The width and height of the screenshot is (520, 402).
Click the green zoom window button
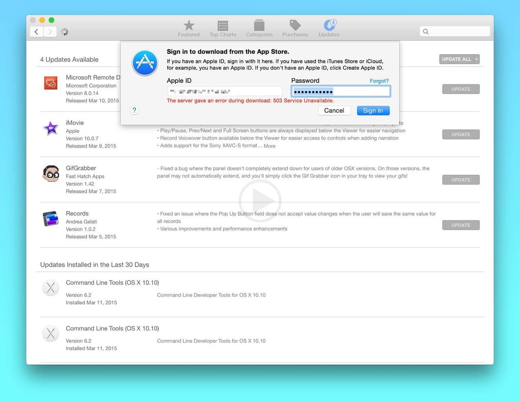coord(52,20)
